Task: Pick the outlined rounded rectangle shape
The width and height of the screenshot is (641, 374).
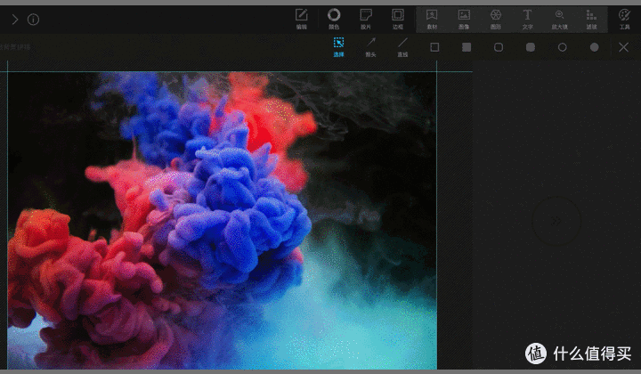Action: click(x=499, y=47)
